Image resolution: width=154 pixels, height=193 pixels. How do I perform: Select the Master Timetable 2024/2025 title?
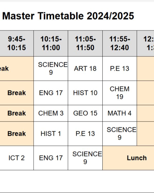[68, 16]
